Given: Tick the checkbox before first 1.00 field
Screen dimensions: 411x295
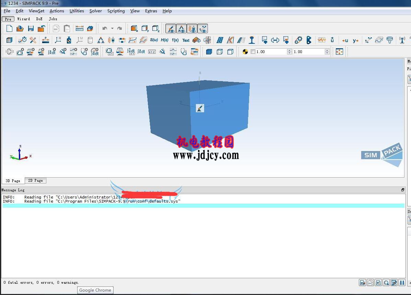Looking at the screenshot, I should click(x=253, y=52).
